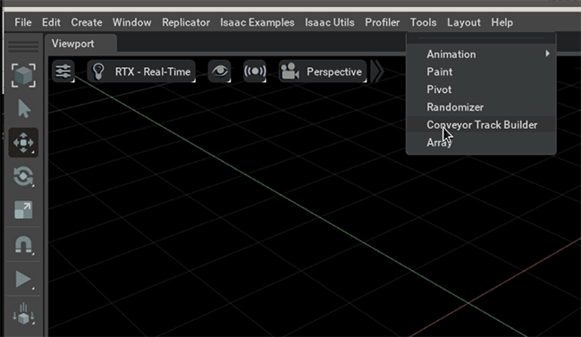Open the File menu
Viewport: 581px width, 337px height.
[x=23, y=22]
